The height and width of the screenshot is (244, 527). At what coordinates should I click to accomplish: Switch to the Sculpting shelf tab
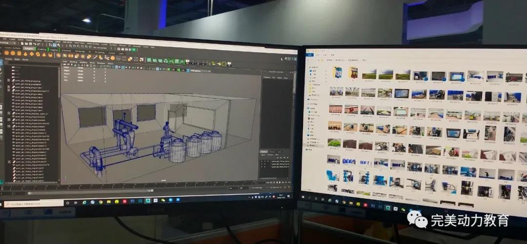coord(41,49)
